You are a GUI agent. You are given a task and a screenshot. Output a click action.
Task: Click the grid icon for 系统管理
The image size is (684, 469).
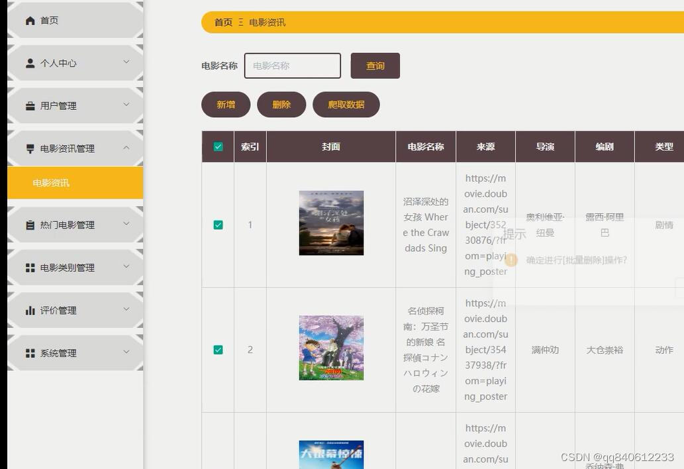click(x=30, y=353)
